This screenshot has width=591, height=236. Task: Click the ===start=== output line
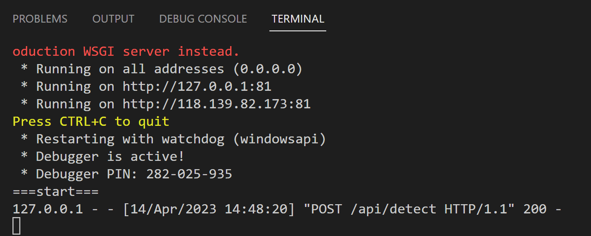55,192
